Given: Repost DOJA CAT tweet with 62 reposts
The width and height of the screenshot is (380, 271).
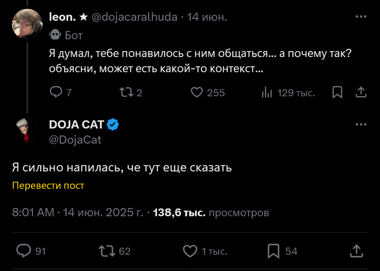Looking at the screenshot, I should [107, 251].
